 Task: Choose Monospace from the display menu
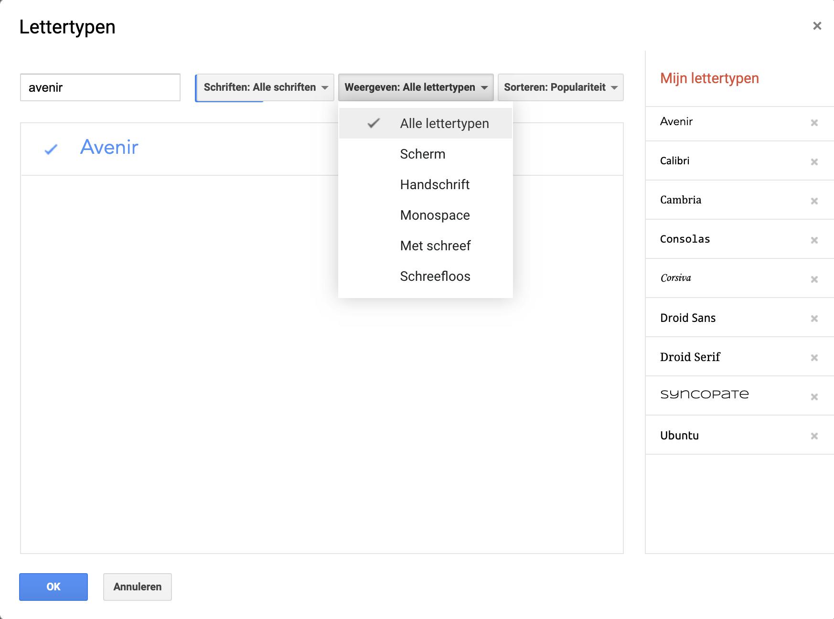coord(435,215)
